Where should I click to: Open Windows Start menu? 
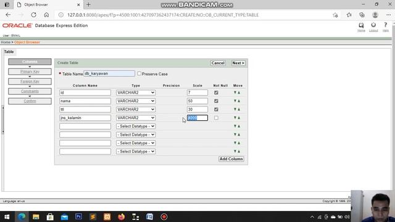[7, 216]
